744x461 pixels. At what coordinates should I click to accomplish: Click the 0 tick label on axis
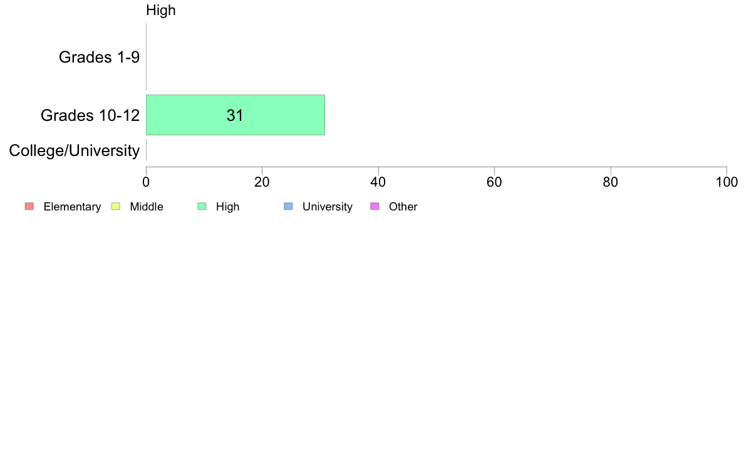click(x=146, y=182)
